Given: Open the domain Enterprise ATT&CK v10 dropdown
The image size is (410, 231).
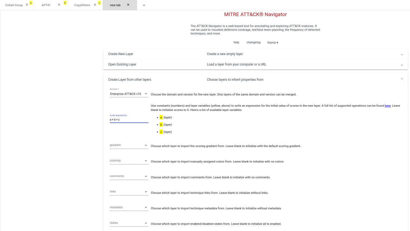Looking at the screenshot, I should click(129, 94).
